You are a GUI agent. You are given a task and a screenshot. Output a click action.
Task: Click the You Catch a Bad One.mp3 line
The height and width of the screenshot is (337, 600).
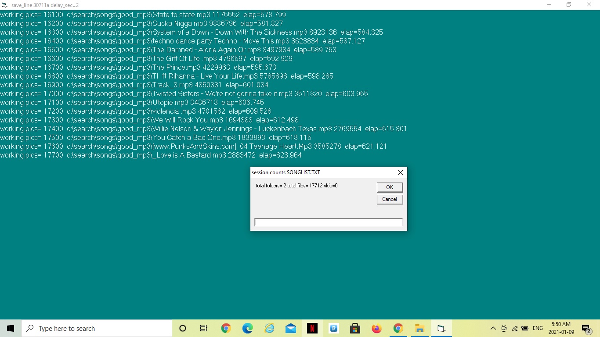pyautogui.click(x=156, y=137)
